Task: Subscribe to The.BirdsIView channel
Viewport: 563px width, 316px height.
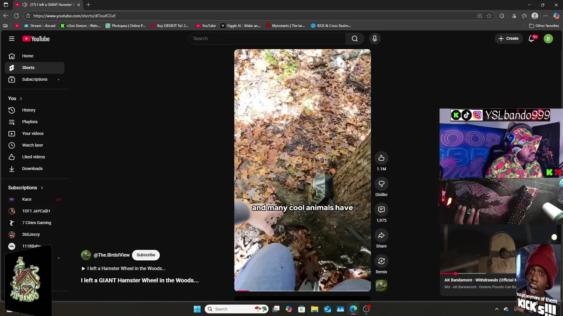Action: point(146,255)
